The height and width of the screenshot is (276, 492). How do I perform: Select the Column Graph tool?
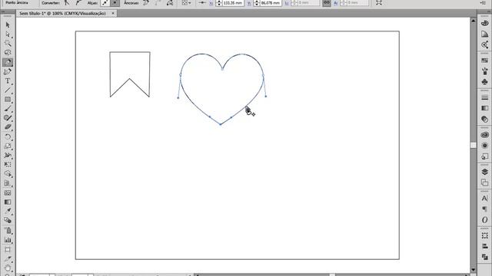coord(8,240)
